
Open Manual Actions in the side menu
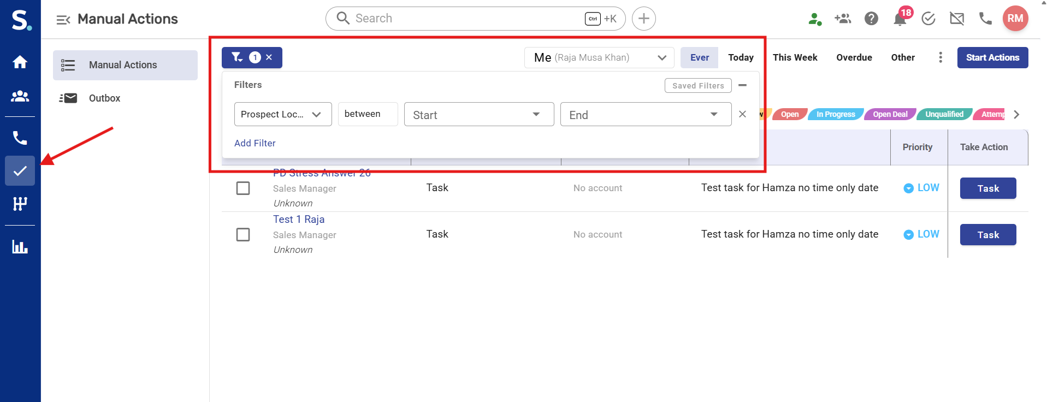[125, 65]
